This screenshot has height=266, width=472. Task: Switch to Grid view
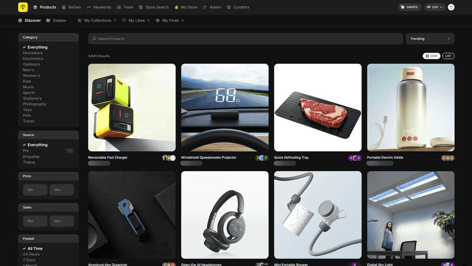tap(432, 56)
